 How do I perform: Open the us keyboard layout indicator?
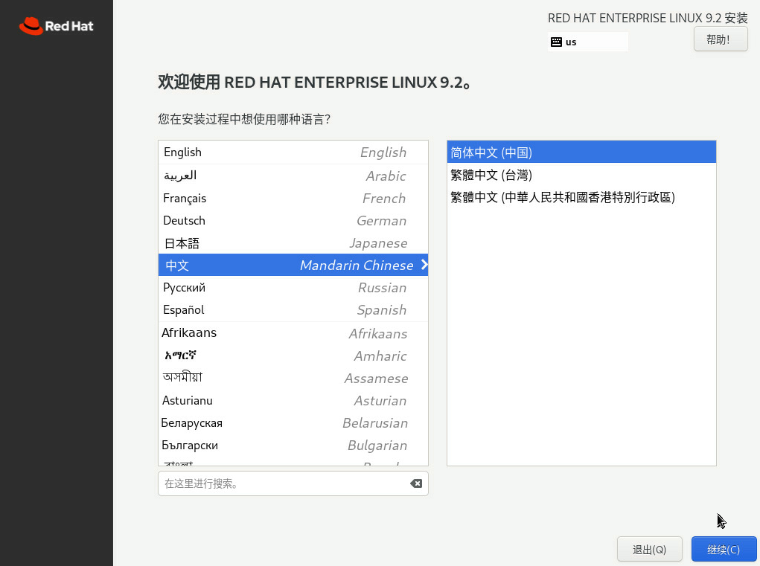pyautogui.click(x=587, y=42)
